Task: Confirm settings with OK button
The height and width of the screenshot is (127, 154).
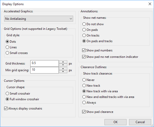Action: pos(115,122)
